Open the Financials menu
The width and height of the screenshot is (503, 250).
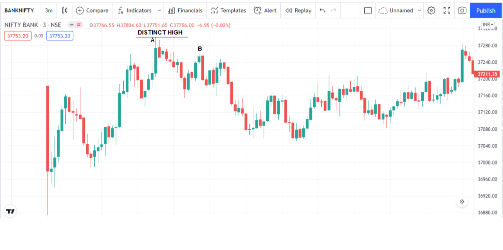pos(185,10)
